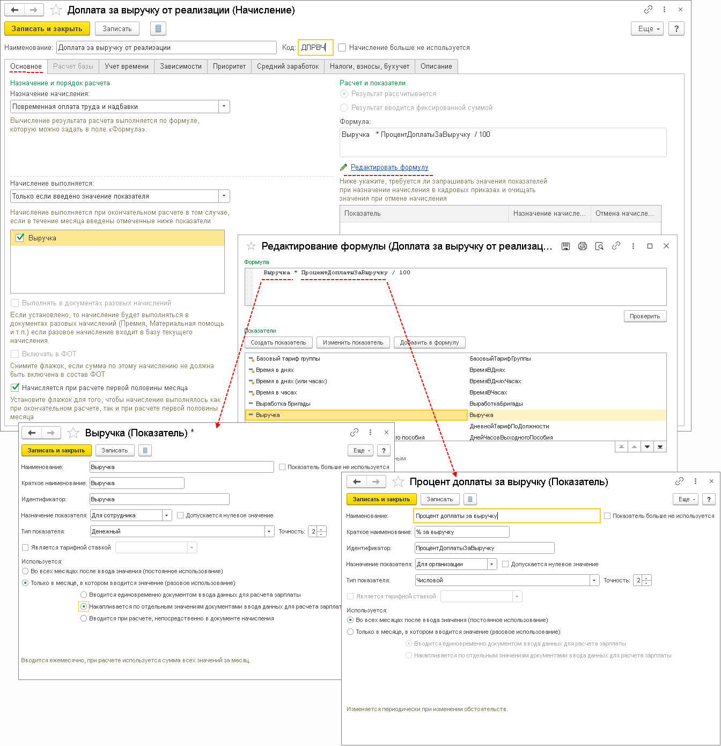This screenshot has width=721, height=746.
Task: Copy link icon in main Начисление window header
Action: (648, 9)
